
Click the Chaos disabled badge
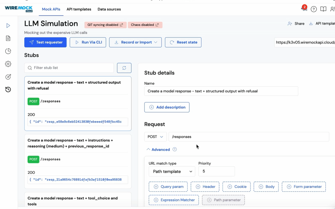click(145, 25)
